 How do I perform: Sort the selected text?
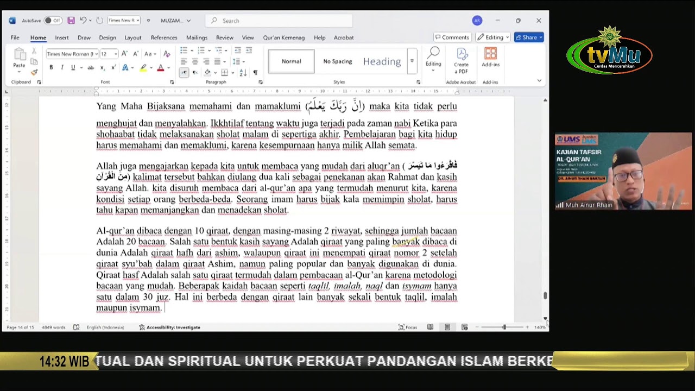click(x=243, y=72)
